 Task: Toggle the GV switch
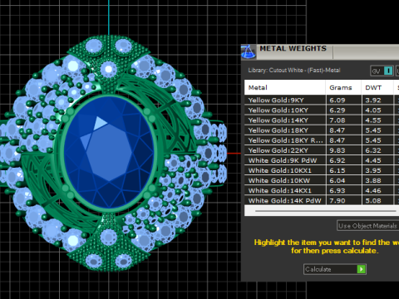(x=382, y=71)
